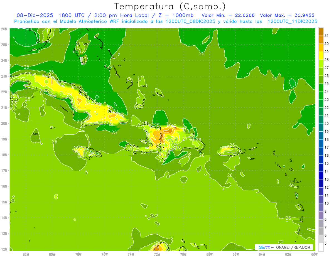Click the '80W' longitude label
Screen dimensions: 334x258
[52, 254]
